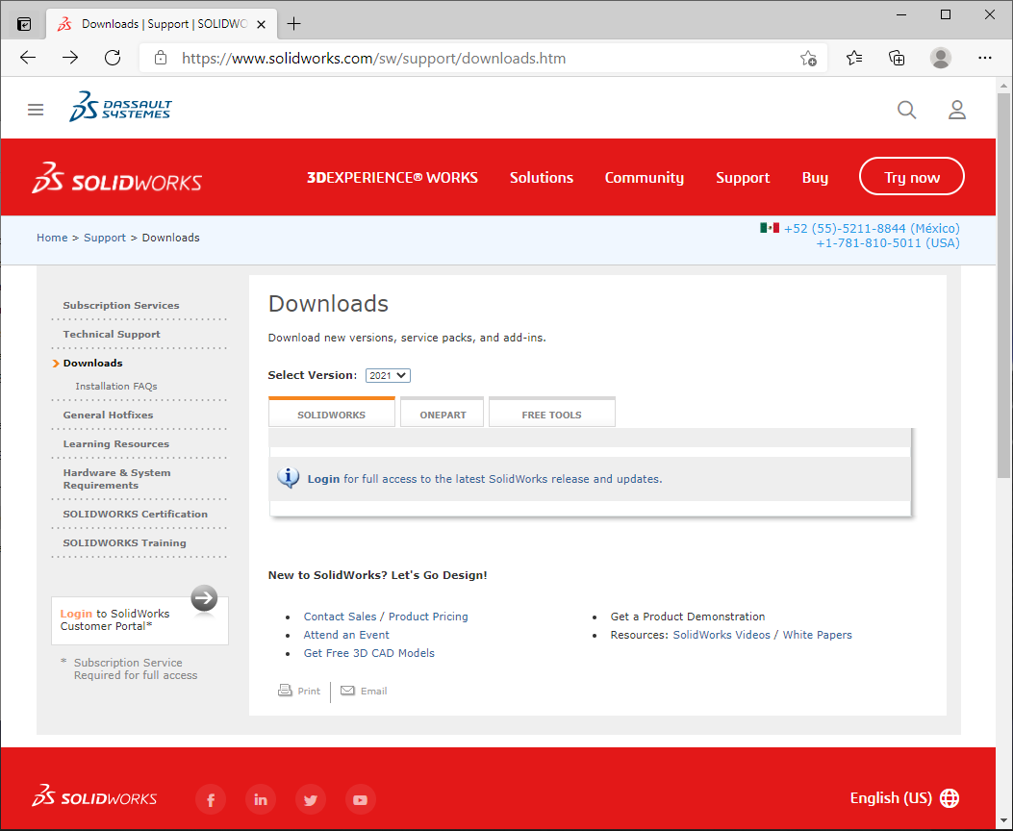Open Subscription Services sidebar link
The width and height of the screenshot is (1013, 831).
121,306
